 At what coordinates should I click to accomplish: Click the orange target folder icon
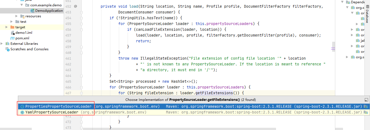[x=12, y=27]
